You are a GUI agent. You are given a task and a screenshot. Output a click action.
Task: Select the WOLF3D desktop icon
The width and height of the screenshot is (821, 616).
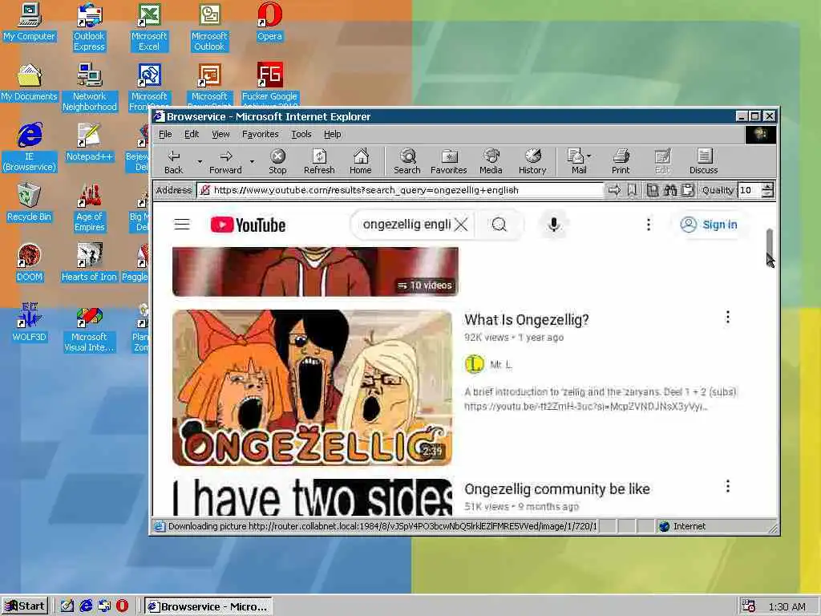click(30, 322)
